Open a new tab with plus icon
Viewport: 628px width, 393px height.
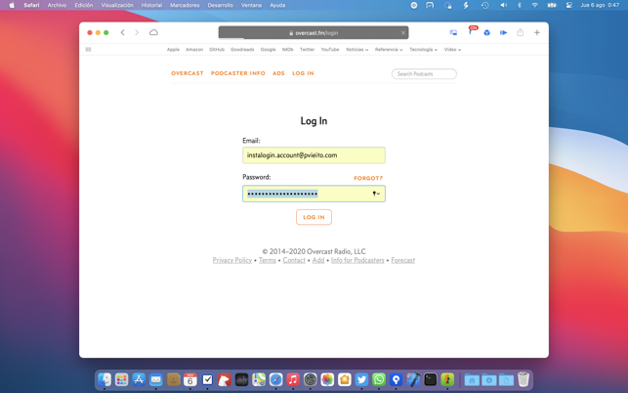537,32
